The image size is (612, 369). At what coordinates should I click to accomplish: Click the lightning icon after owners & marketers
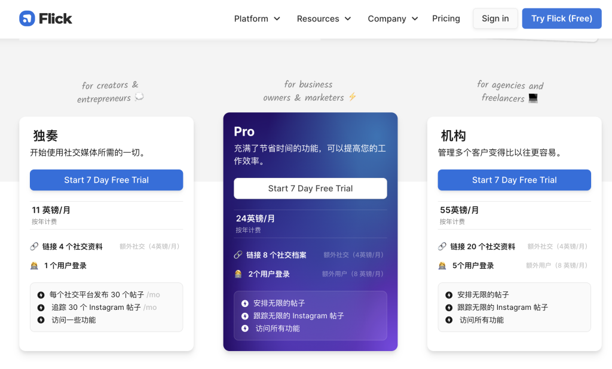click(353, 97)
